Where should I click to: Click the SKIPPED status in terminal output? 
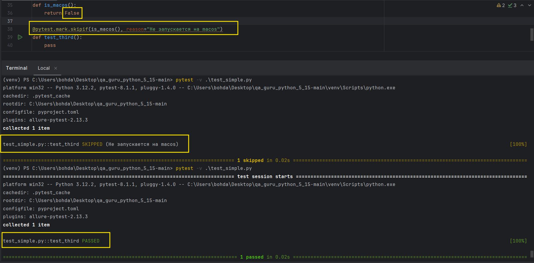92,144
